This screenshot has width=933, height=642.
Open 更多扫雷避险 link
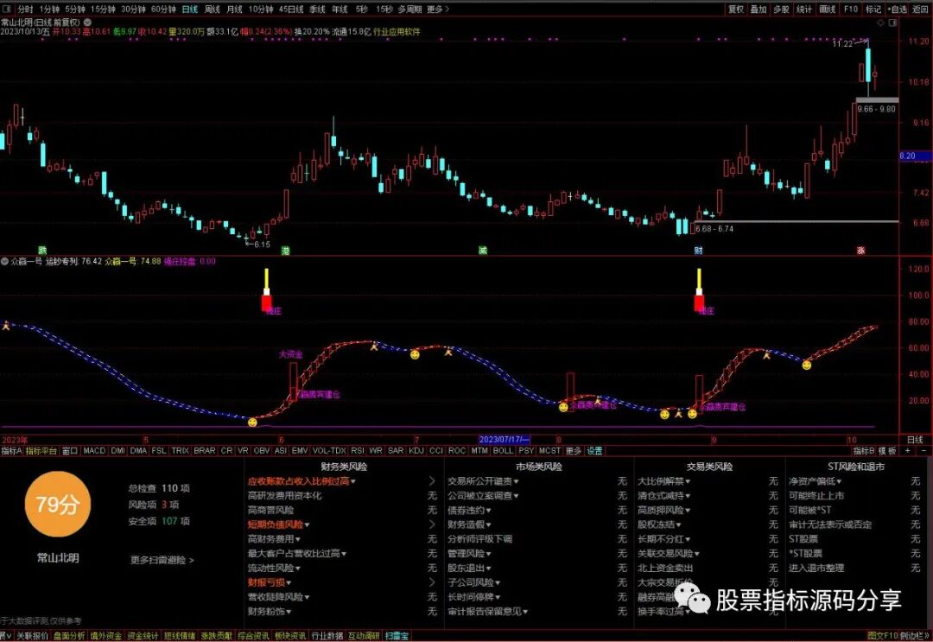[x=162, y=560]
